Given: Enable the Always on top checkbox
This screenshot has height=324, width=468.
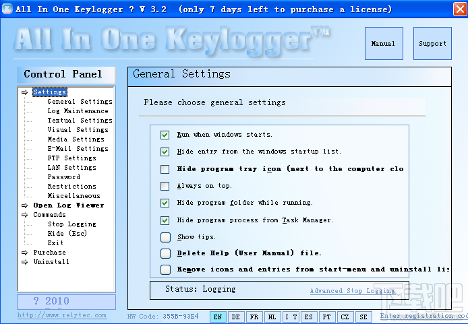Looking at the screenshot, I should [x=165, y=186].
